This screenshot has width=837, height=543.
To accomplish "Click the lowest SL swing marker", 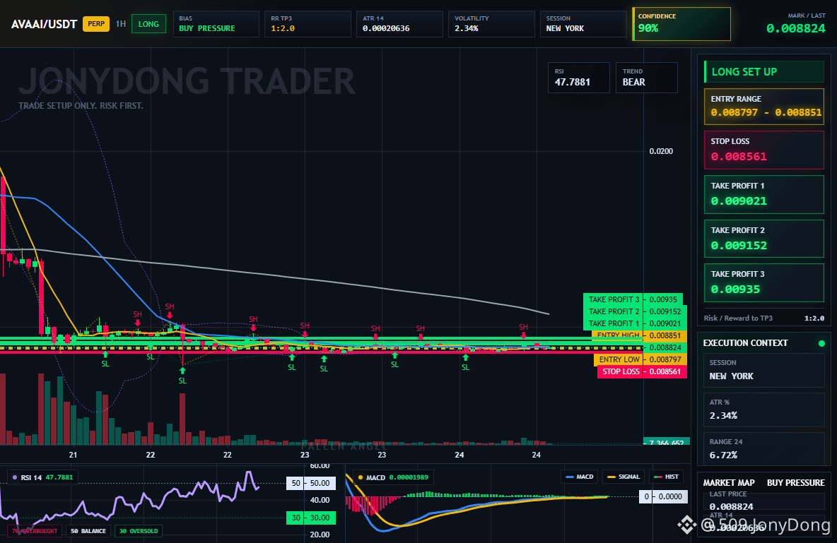I will click(x=182, y=376).
